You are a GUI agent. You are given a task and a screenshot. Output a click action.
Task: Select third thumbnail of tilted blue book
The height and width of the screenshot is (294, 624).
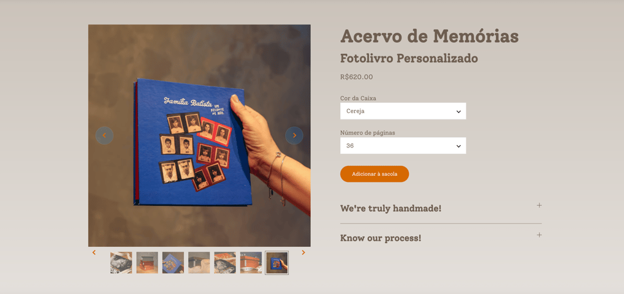click(173, 263)
